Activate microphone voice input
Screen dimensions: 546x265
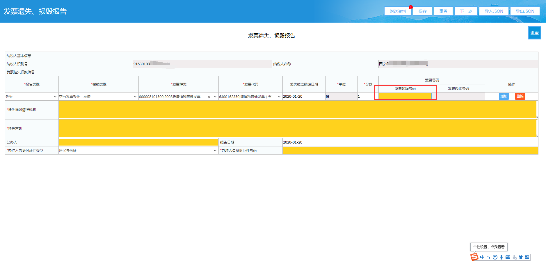click(x=501, y=257)
